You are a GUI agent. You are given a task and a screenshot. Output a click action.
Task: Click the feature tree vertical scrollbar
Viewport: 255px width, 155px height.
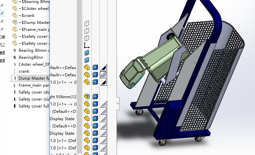pos(79,76)
